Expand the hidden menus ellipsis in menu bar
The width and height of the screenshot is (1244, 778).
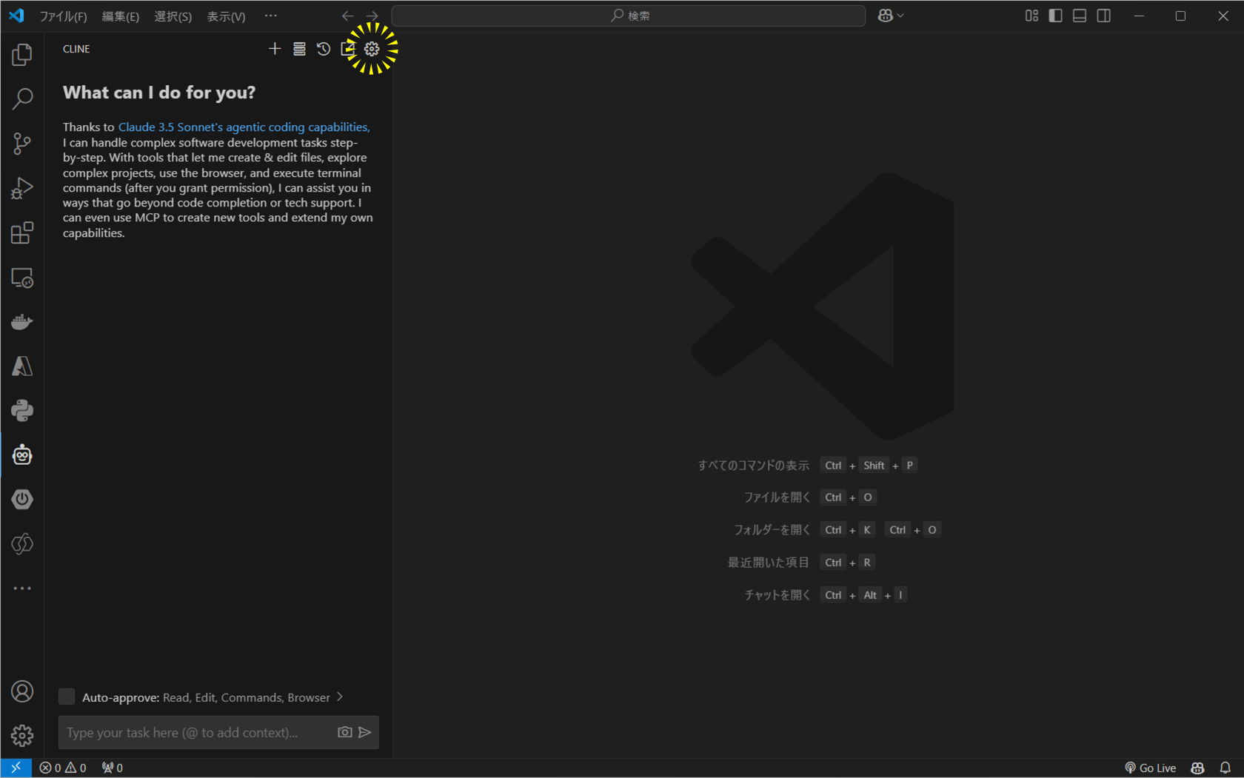271,16
